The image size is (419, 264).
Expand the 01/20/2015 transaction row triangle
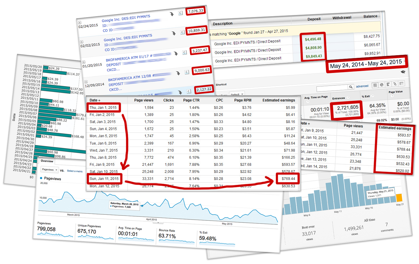coord(84,62)
